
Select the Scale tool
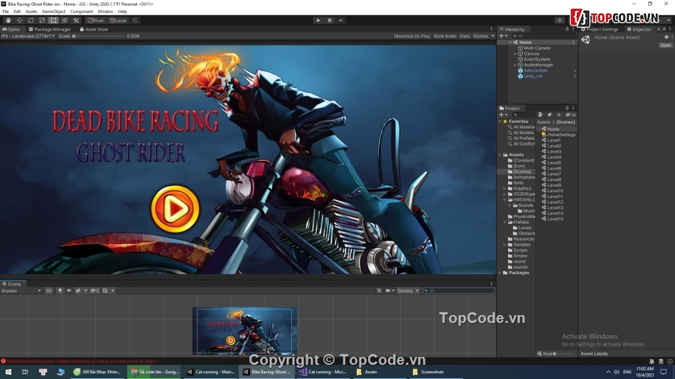click(x=42, y=20)
